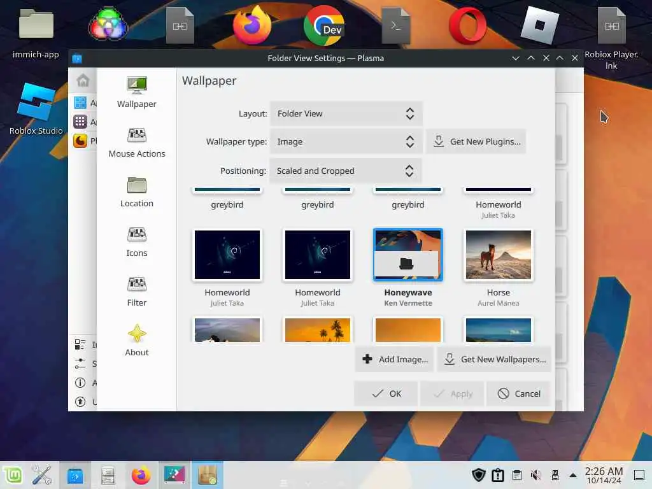
Task: Open the Positioning dropdown
Action: [346, 171]
